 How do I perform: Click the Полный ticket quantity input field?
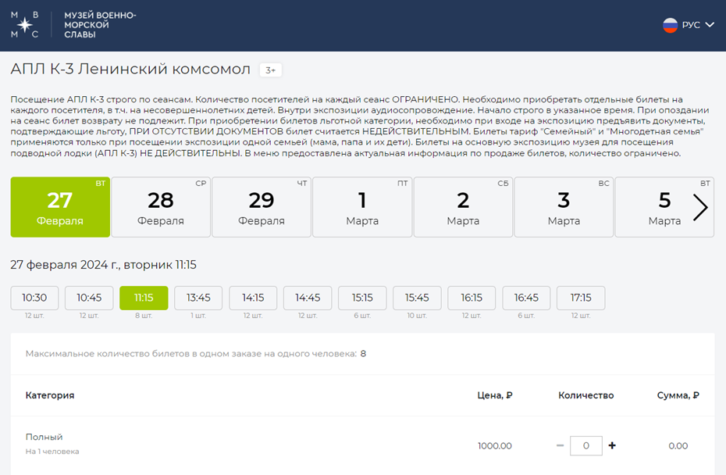pos(586,446)
